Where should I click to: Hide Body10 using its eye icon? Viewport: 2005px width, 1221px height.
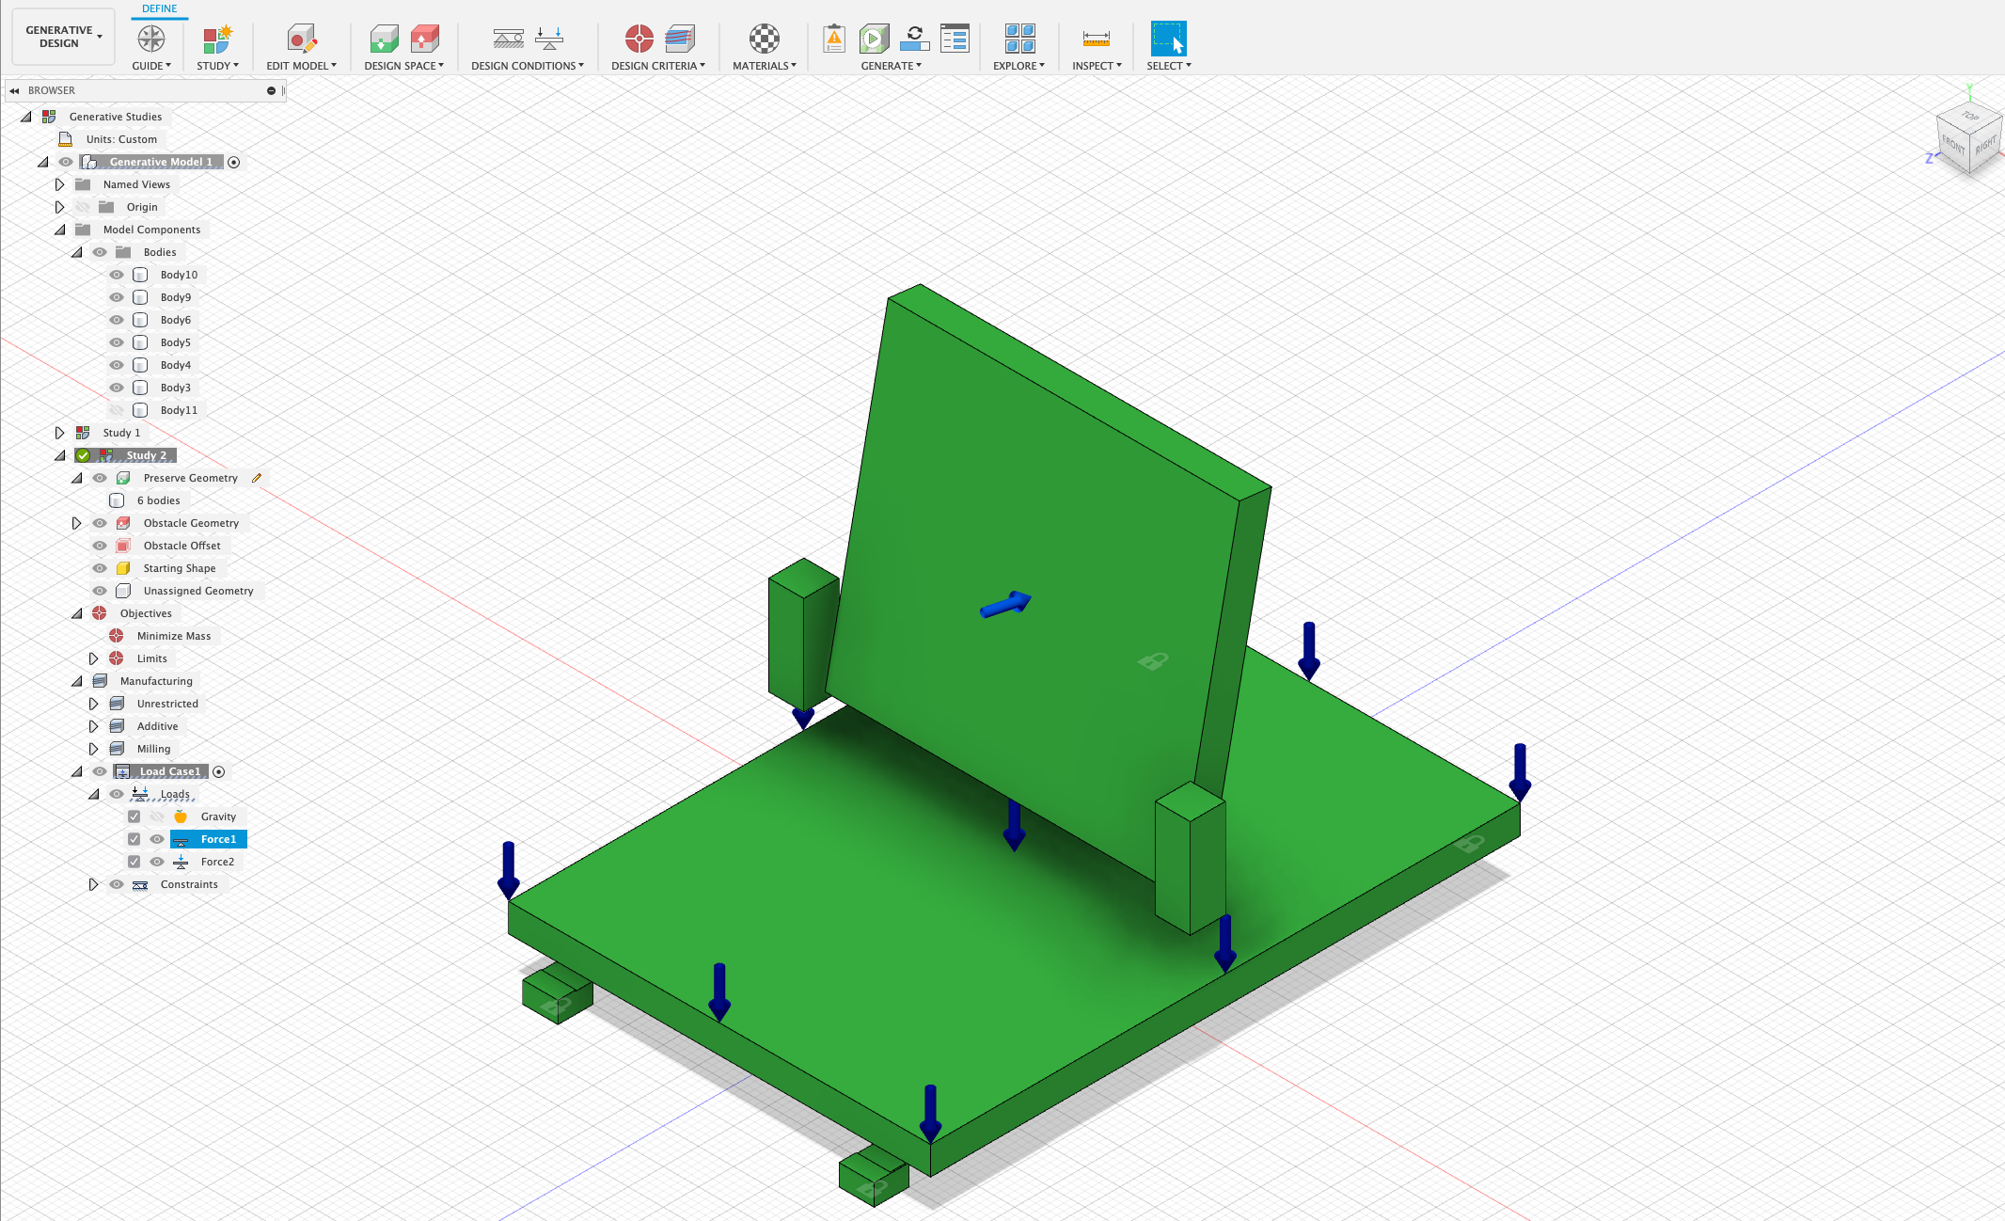tap(117, 275)
